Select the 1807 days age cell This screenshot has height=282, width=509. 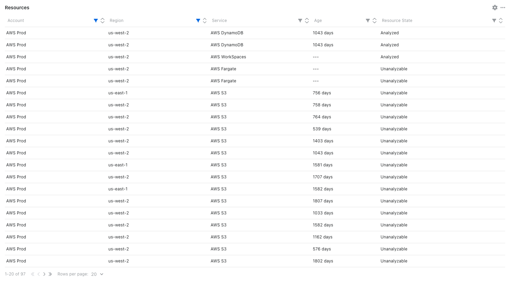[x=323, y=201]
